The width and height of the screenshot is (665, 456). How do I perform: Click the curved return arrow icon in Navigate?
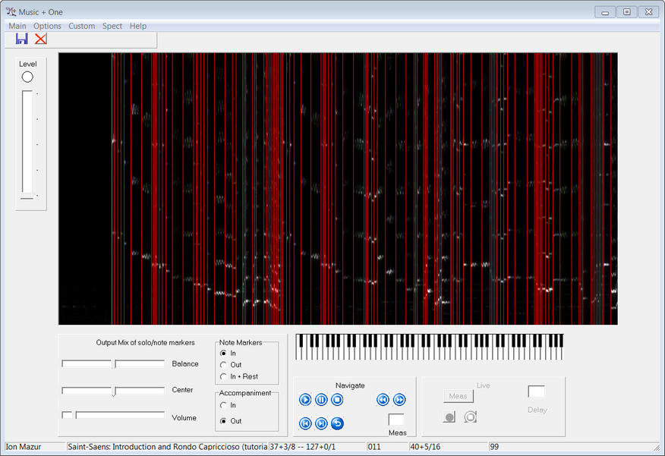338,423
